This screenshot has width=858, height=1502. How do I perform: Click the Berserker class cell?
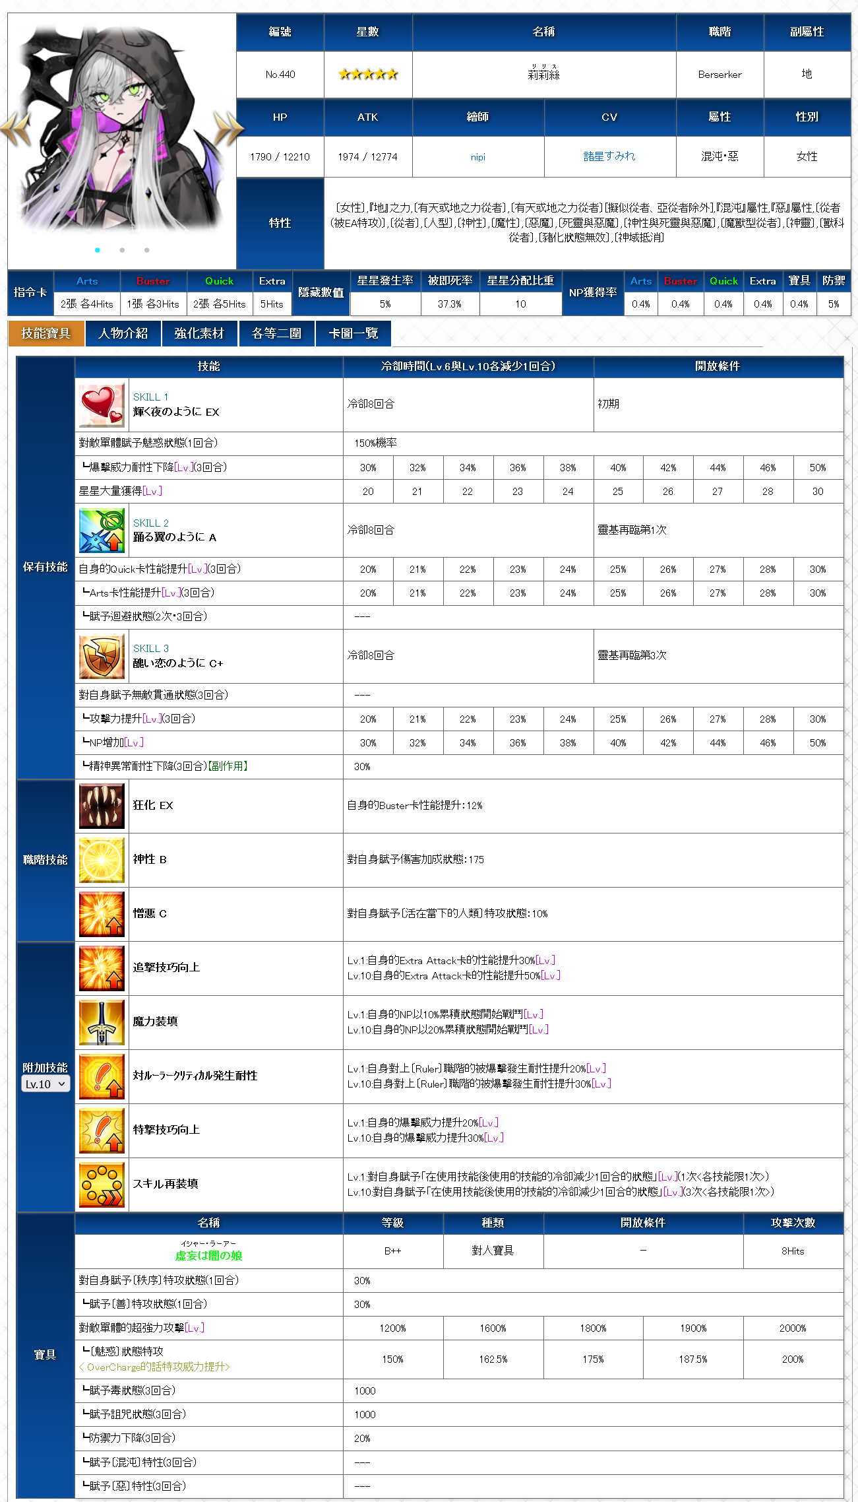[720, 75]
